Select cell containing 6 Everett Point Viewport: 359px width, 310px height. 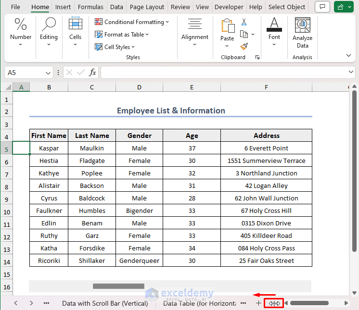pos(266,149)
